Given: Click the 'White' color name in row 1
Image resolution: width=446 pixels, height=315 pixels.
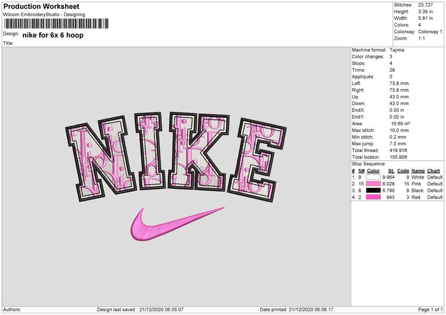Looking at the screenshot, I should tap(417, 177).
